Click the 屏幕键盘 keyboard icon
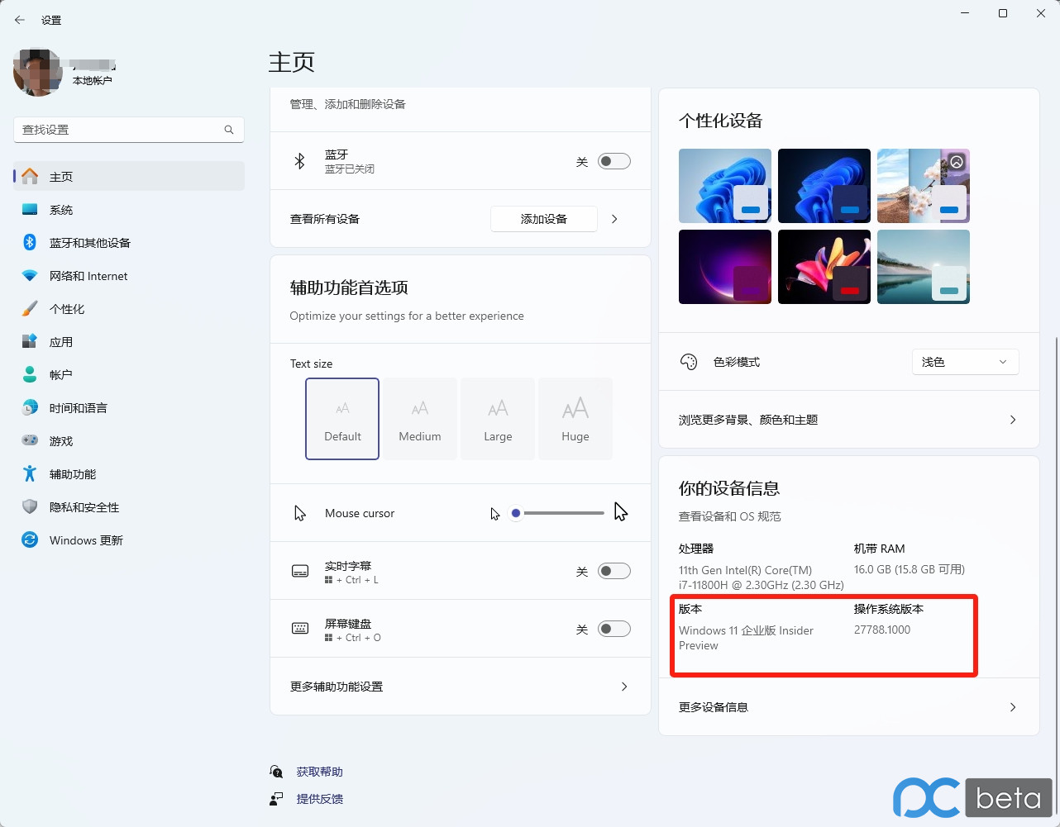Image resolution: width=1060 pixels, height=827 pixels. pyautogui.click(x=300, y=629)
